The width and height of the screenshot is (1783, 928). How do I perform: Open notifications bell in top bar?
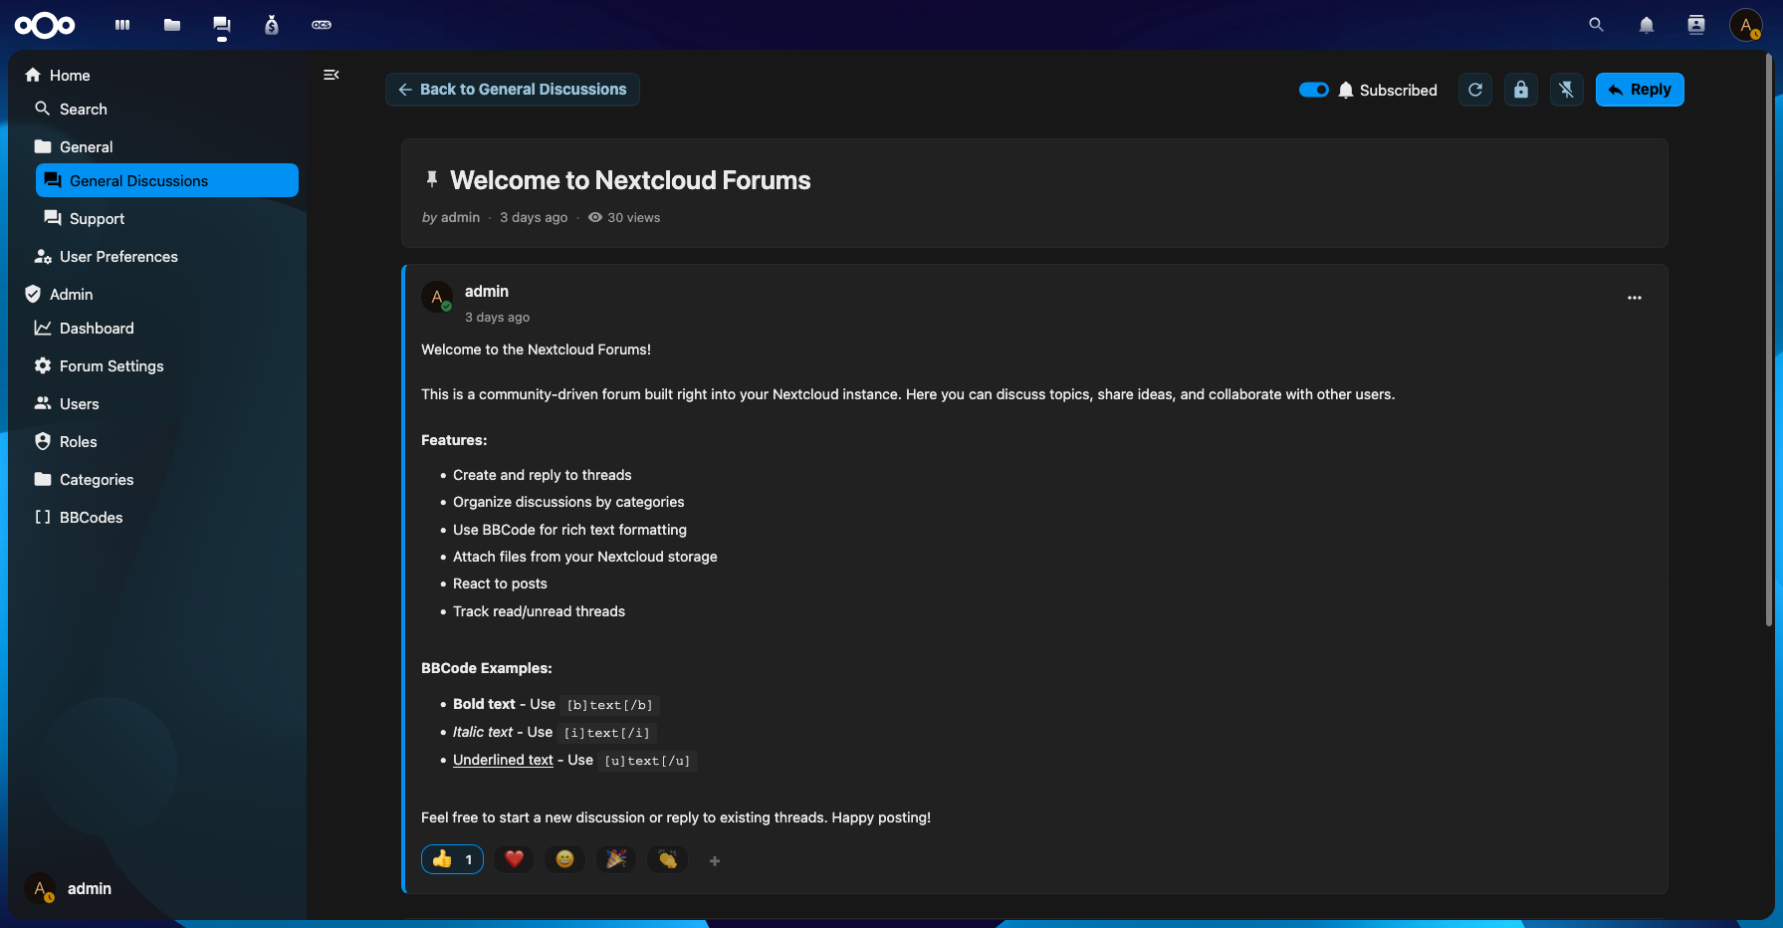(1647, 25)
